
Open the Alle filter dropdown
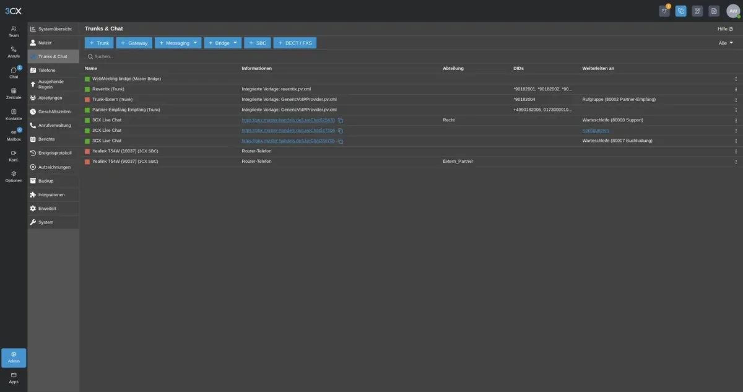point(726,43)
